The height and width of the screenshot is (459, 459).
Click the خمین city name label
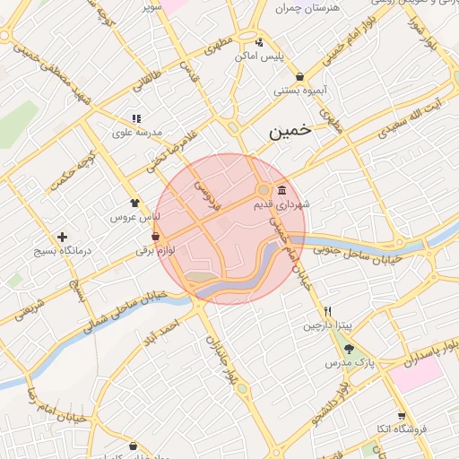pos(290,132)
